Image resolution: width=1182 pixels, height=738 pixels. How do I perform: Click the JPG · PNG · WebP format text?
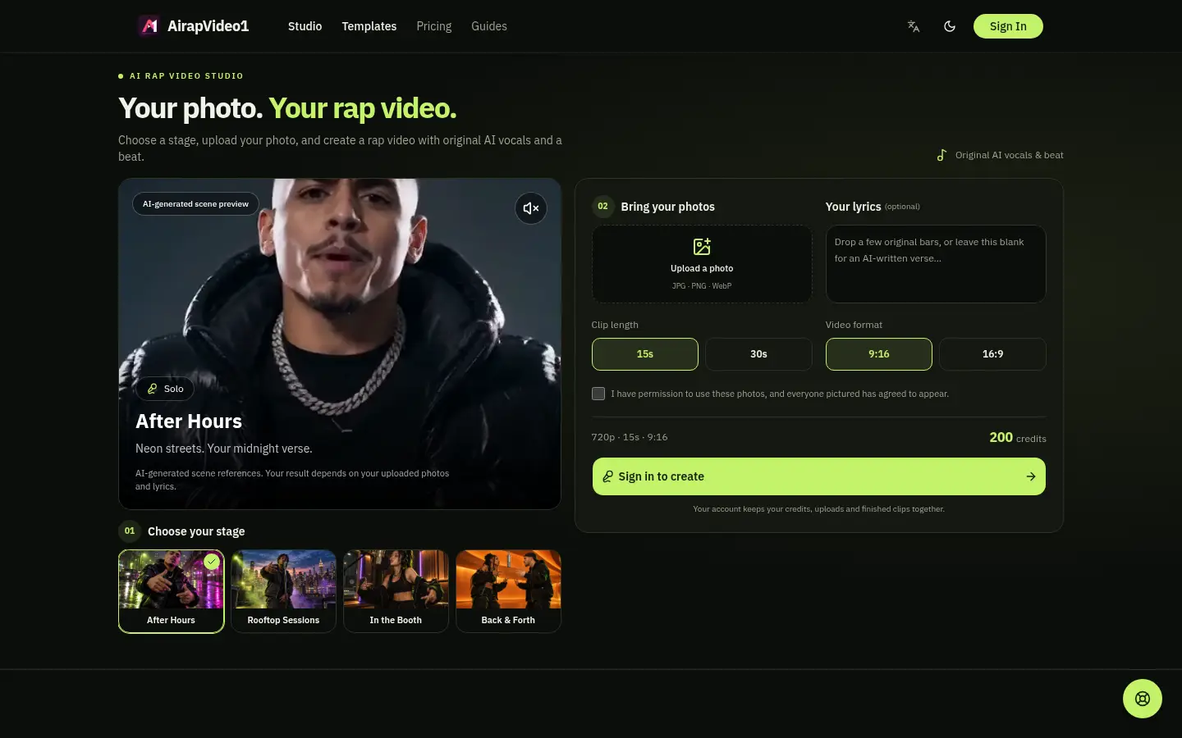(702, 286)
